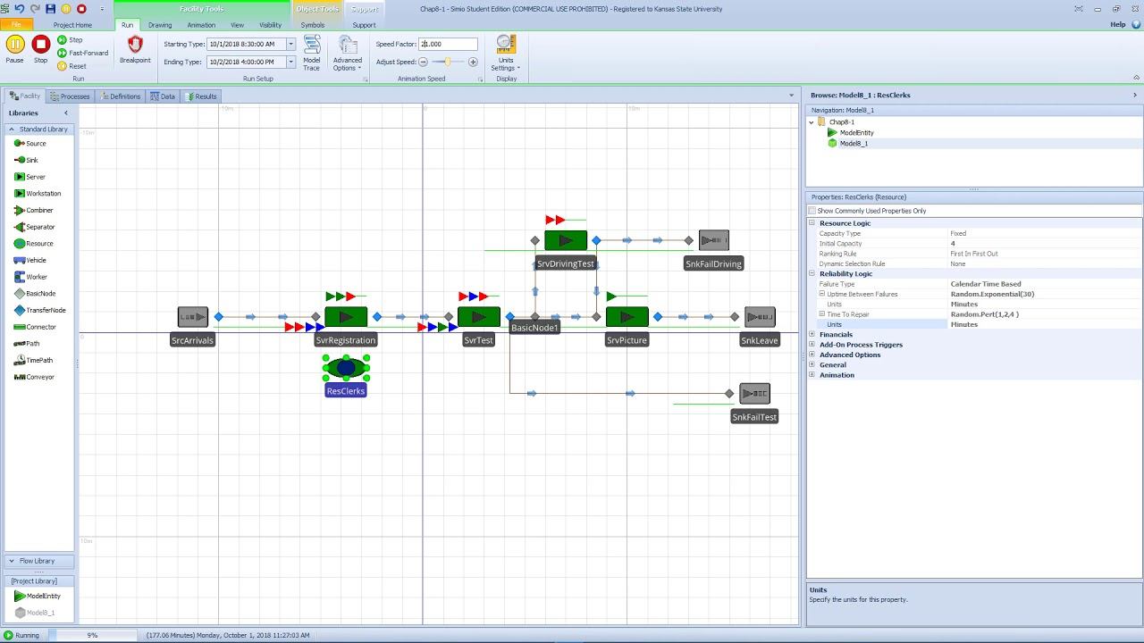
Task: Expand the General property group
Action: pyautogui.click(x=812, y=365)
